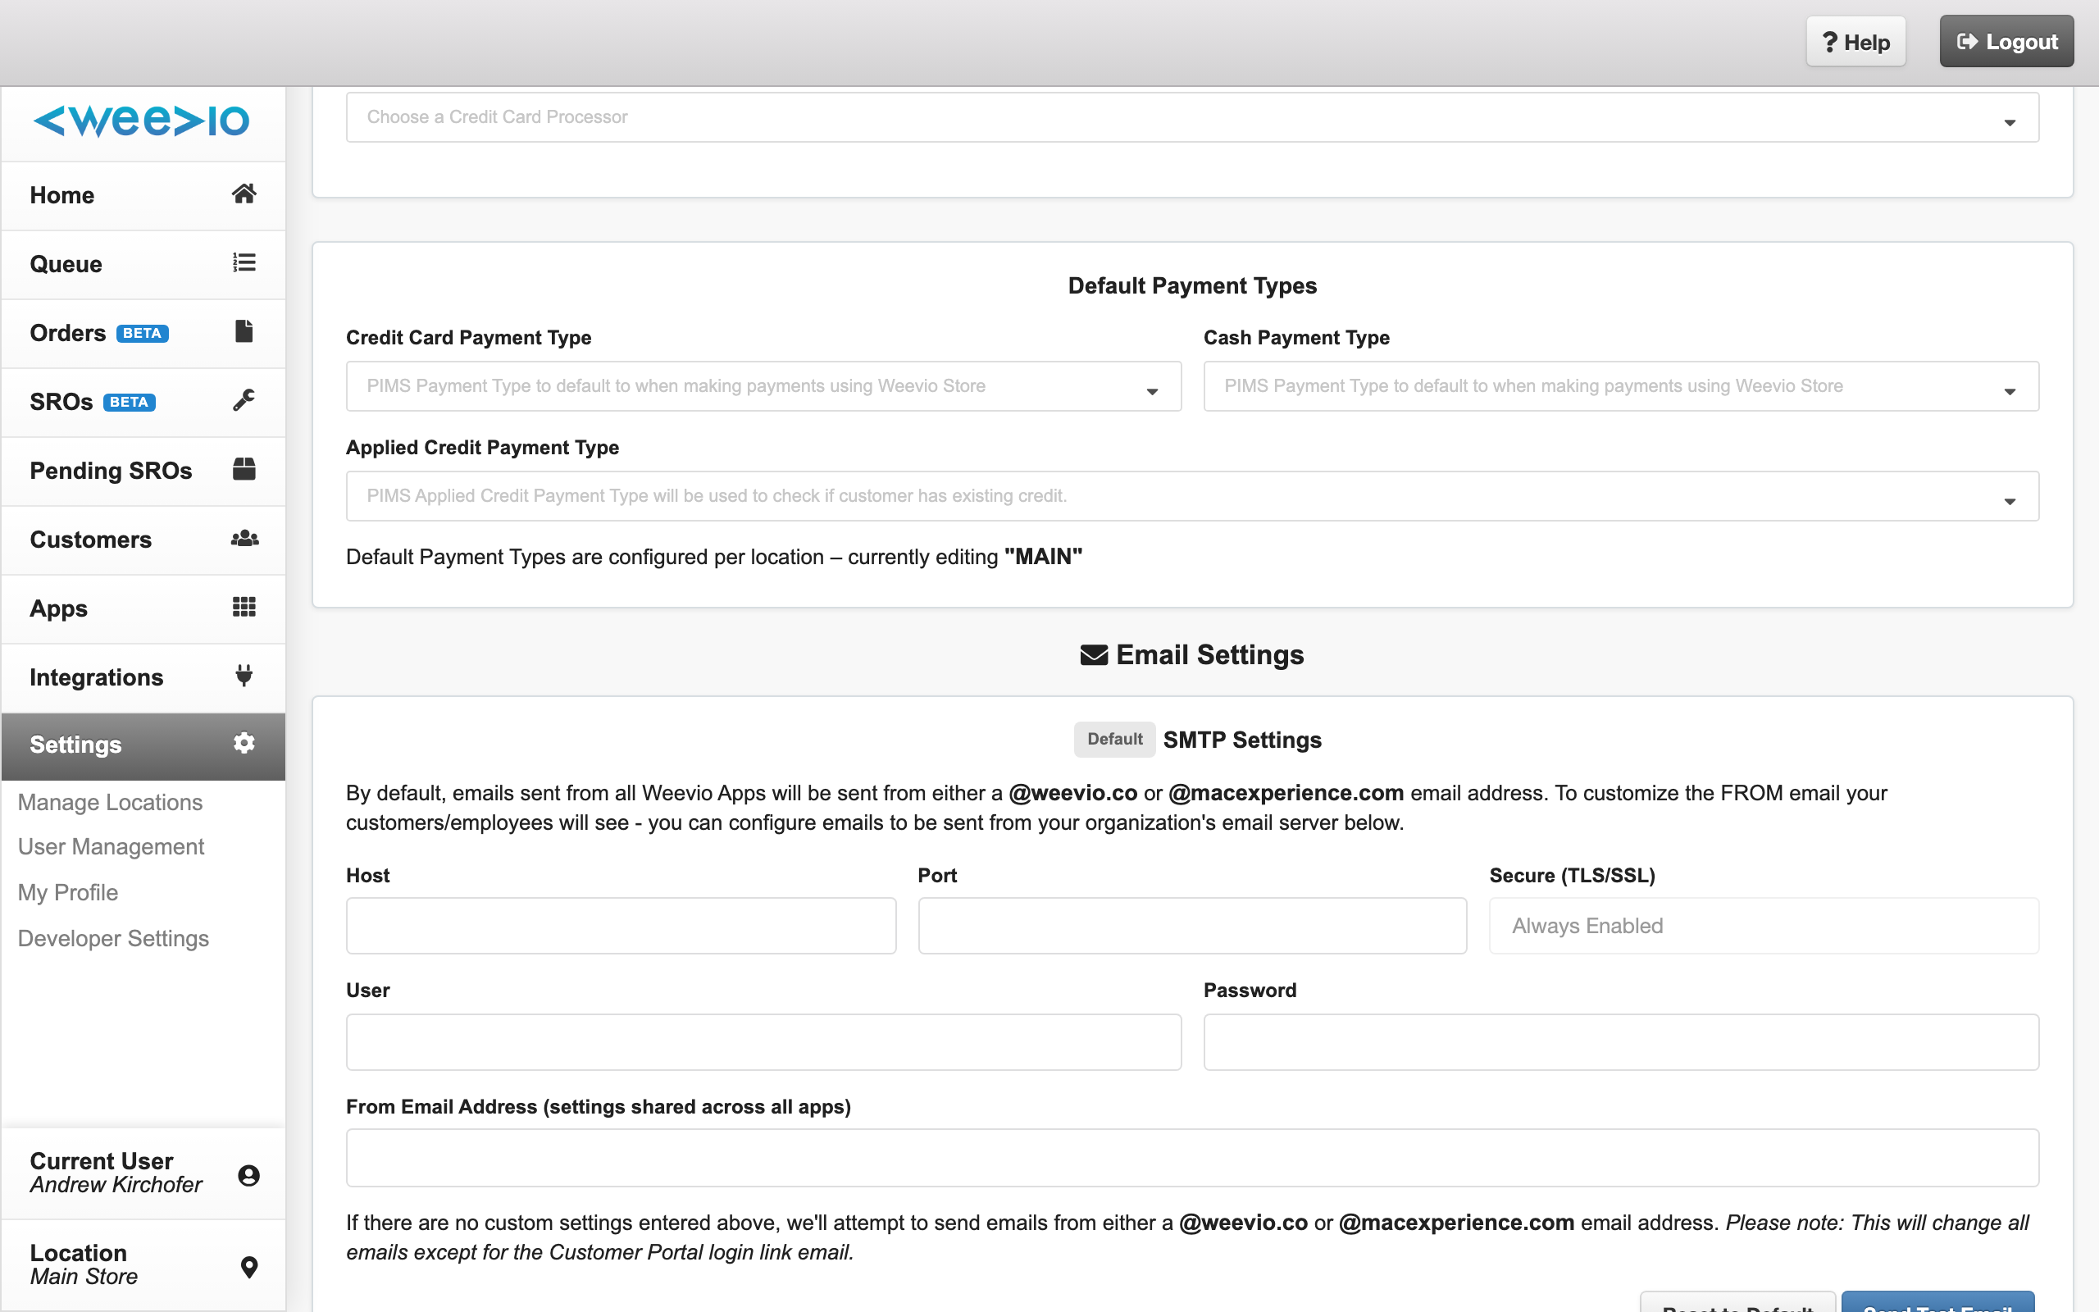The width and height of the screenshot is (2099, 1312).
Task: Click the Customers people icon
Action: click(x=244, y=538)
